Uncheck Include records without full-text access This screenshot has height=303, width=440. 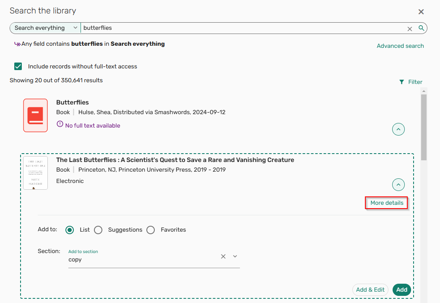(x=18, y=66)
